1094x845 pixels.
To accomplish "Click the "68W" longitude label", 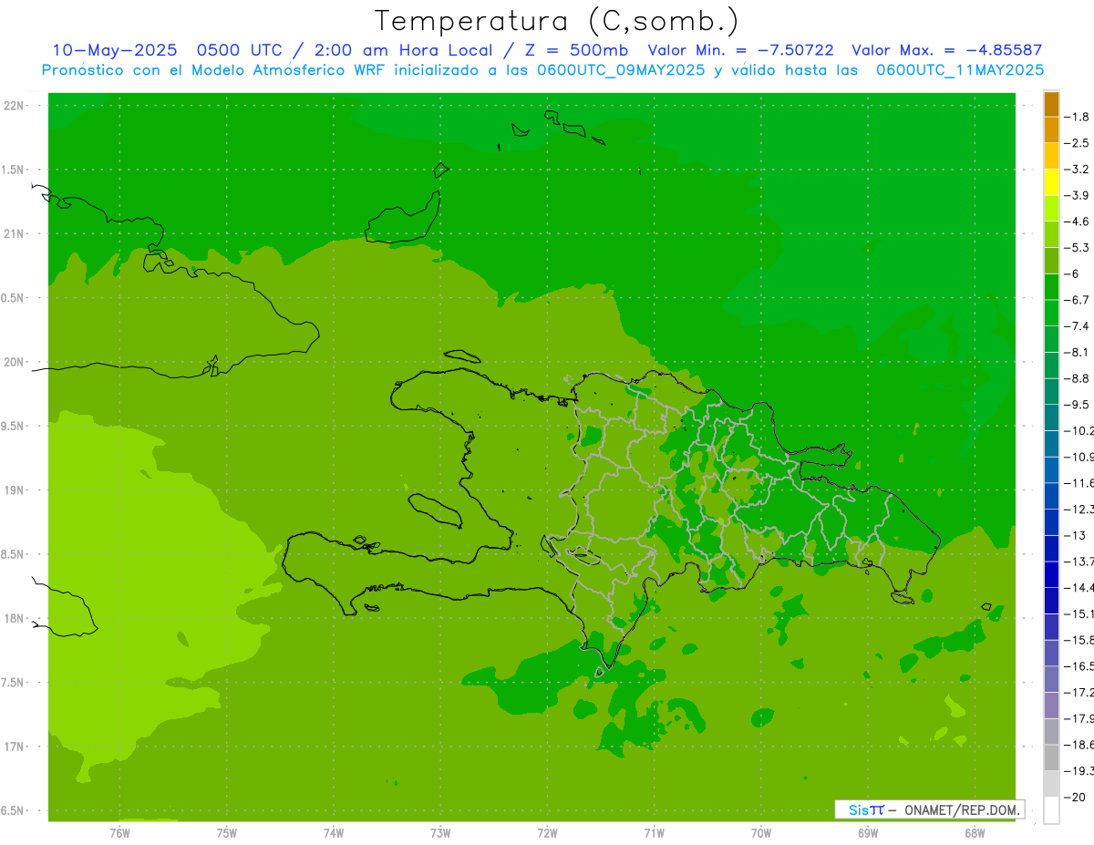I will pos(975,832).
